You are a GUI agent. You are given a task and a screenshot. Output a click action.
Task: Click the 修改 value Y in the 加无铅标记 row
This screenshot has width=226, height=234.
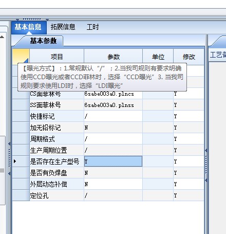pos(175,128)
